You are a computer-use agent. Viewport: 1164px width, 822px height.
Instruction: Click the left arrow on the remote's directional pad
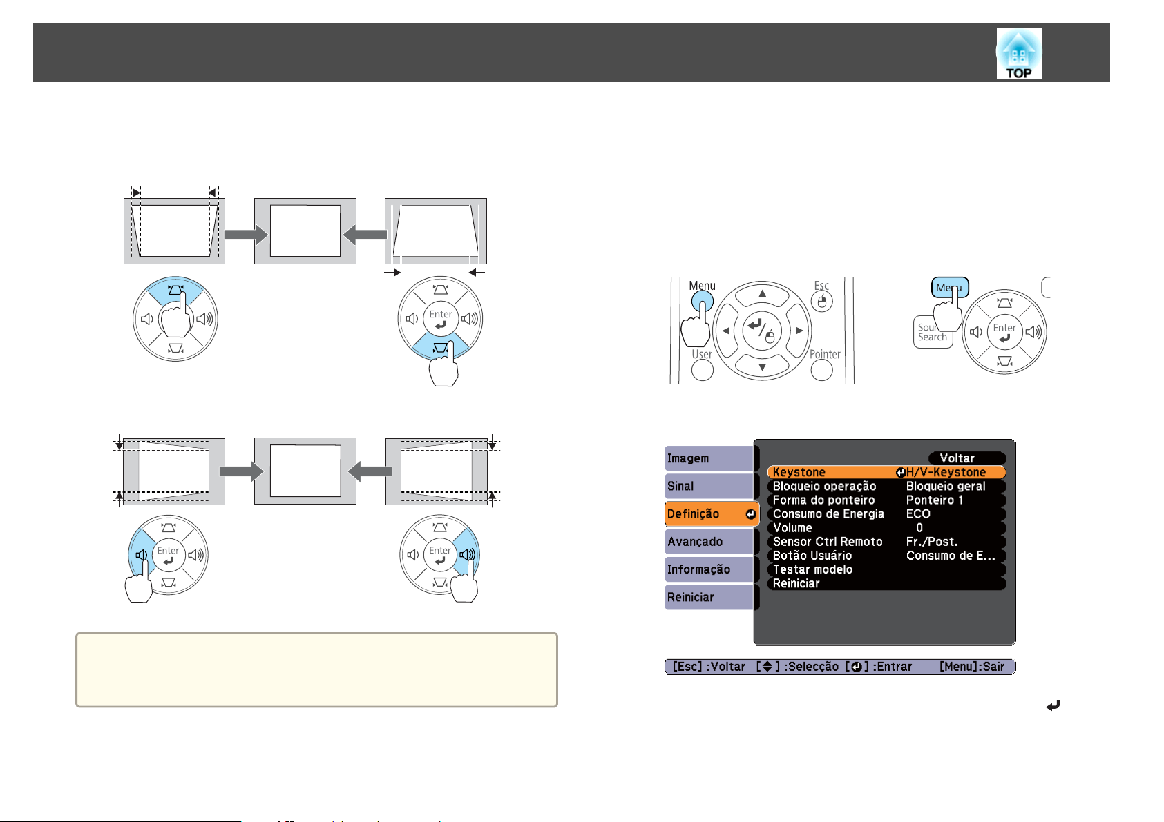tap(725, 331)
